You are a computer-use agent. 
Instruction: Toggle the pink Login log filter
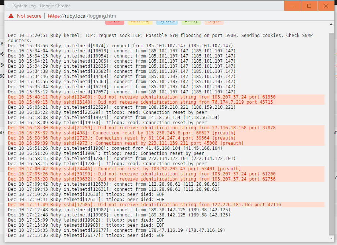click(214, 22)
